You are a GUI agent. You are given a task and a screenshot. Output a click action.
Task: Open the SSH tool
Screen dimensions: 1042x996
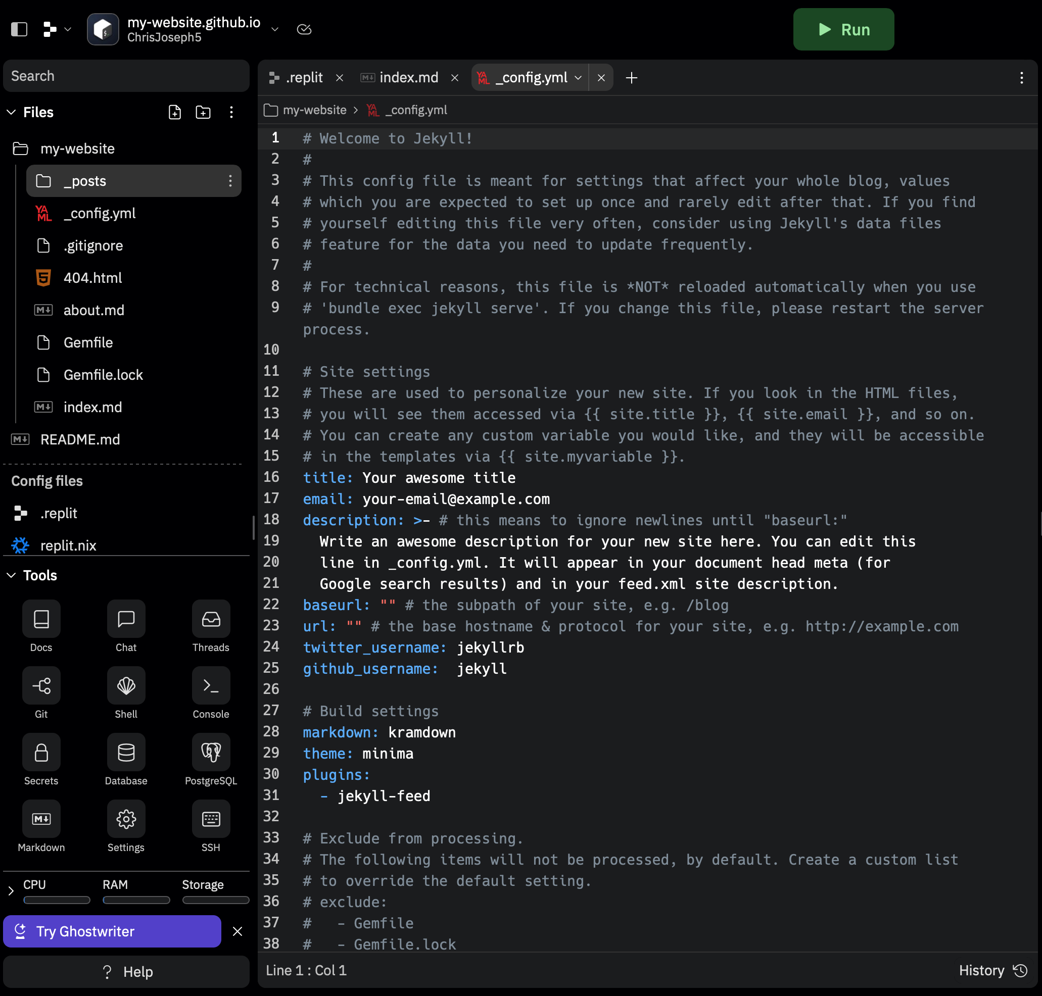tap(211, 819)
